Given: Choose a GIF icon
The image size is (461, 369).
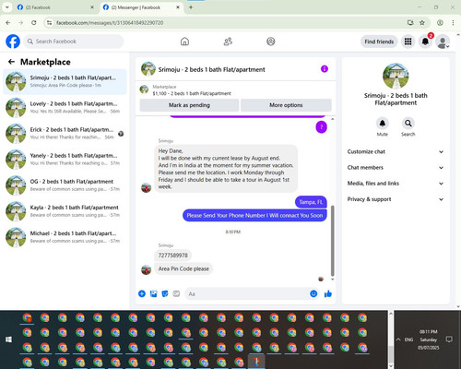Looking at the screenshot, I should click(176, 293).
